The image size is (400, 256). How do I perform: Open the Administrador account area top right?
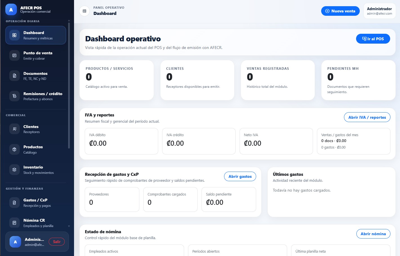(x=379, y=11)
